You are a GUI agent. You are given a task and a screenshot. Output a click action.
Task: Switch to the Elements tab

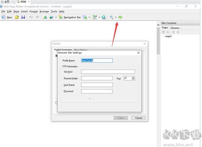click(x=175, y=28)
